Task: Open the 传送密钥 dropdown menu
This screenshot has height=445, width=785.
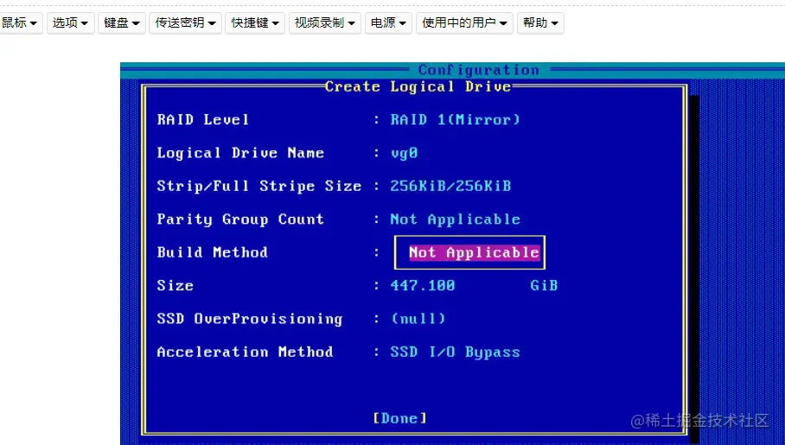Action: tap(185, 23)
